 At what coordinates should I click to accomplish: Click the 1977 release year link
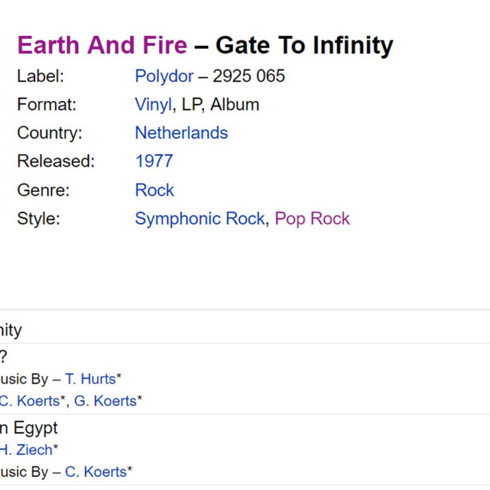click(x=154, y=162)
